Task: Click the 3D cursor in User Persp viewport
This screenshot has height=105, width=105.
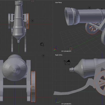Action: pyautogui.click(x=71, y=49)
